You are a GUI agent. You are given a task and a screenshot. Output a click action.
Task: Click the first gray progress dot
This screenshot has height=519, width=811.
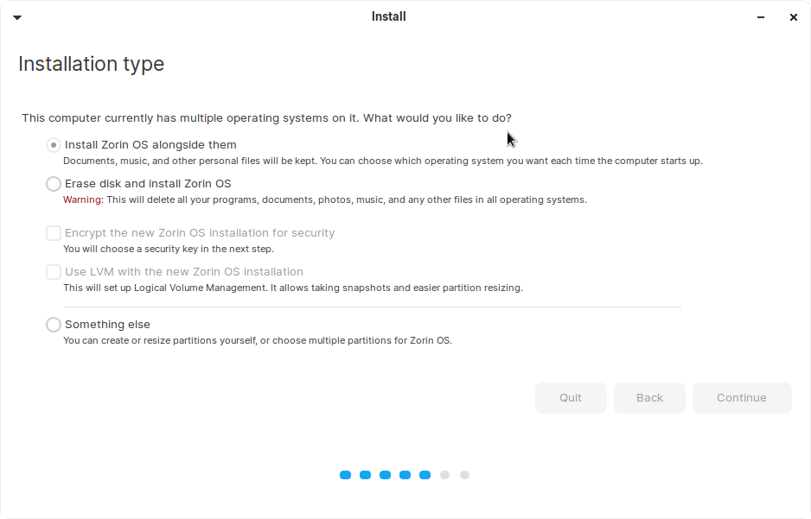(444, 475)
